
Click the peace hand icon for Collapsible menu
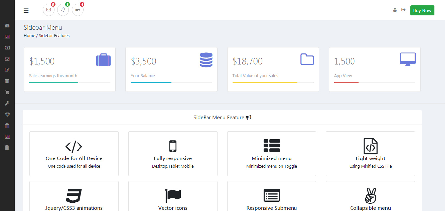tap(370, 196)
